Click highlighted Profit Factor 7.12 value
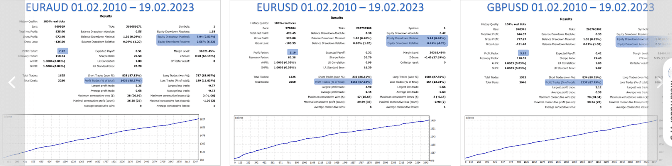 [x=62, y=51]
